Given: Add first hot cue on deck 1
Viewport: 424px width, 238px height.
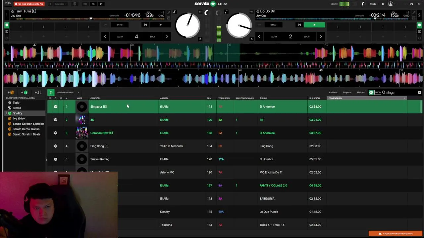Looking at the screenshot, I should tap(21, 27).
